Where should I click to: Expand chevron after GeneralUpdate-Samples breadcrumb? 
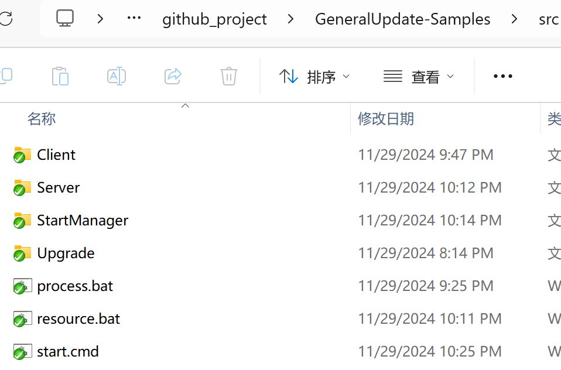(x=515, y=19)
